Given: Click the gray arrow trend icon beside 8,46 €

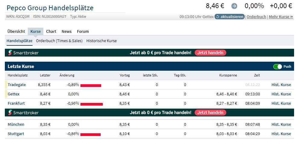Looking at the screenshot, I should tap(234, 6).
